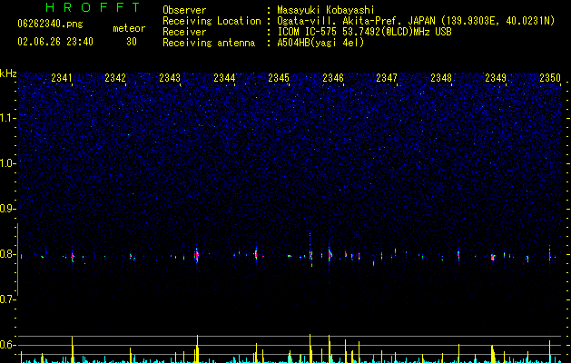Click the 2349 time marker
571x363 pixels.
pos(496,77)
